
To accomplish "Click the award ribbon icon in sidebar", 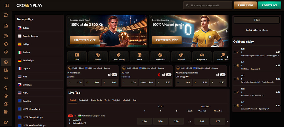I will pos(6,88).
